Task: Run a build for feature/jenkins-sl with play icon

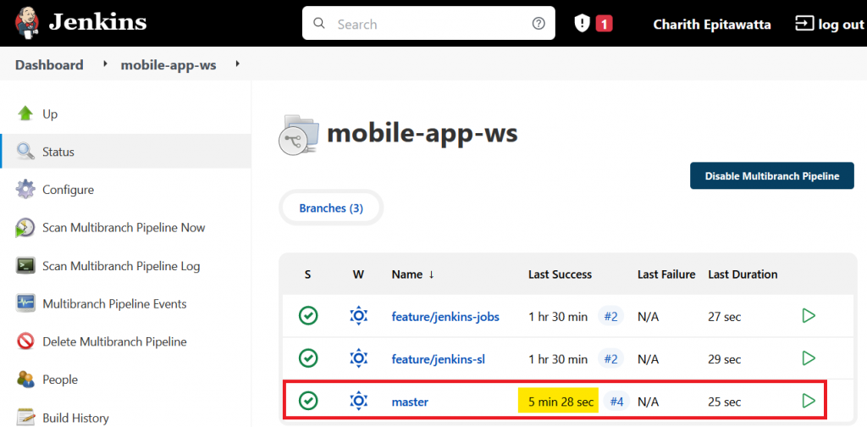Action: coord(809,358)
